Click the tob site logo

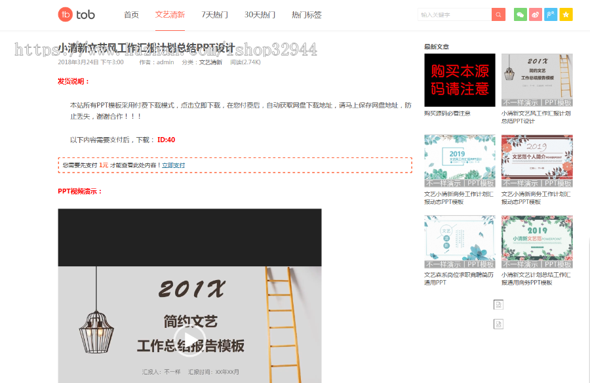click(77, 14)
